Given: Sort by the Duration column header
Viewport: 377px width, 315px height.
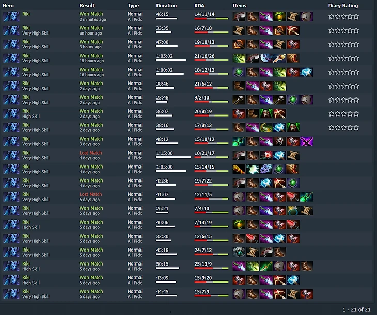Looking at the screenshot, I should click(x=166, y=6).
